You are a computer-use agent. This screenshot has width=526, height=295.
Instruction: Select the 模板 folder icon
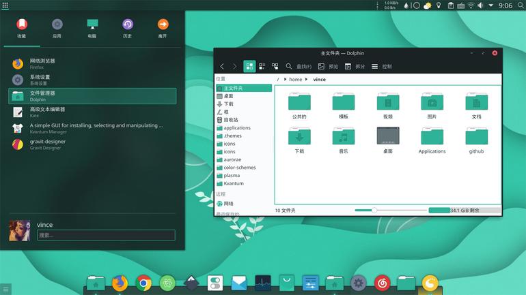[344, 102]
